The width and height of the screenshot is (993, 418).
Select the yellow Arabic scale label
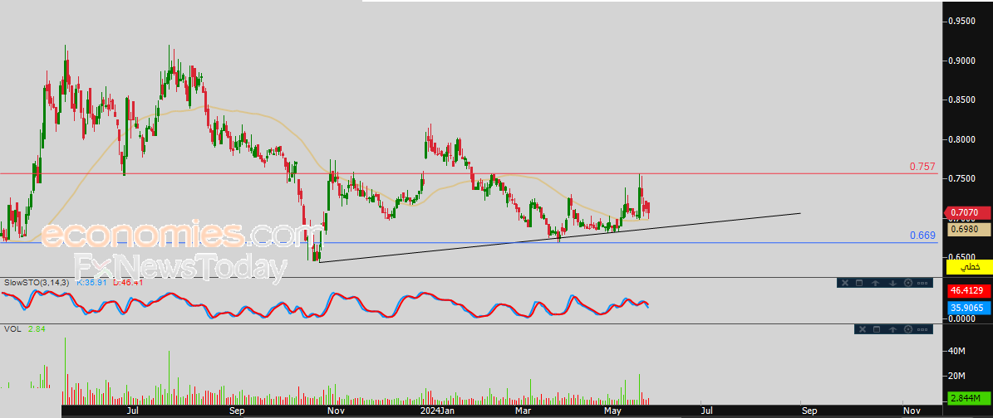[968, 267]
